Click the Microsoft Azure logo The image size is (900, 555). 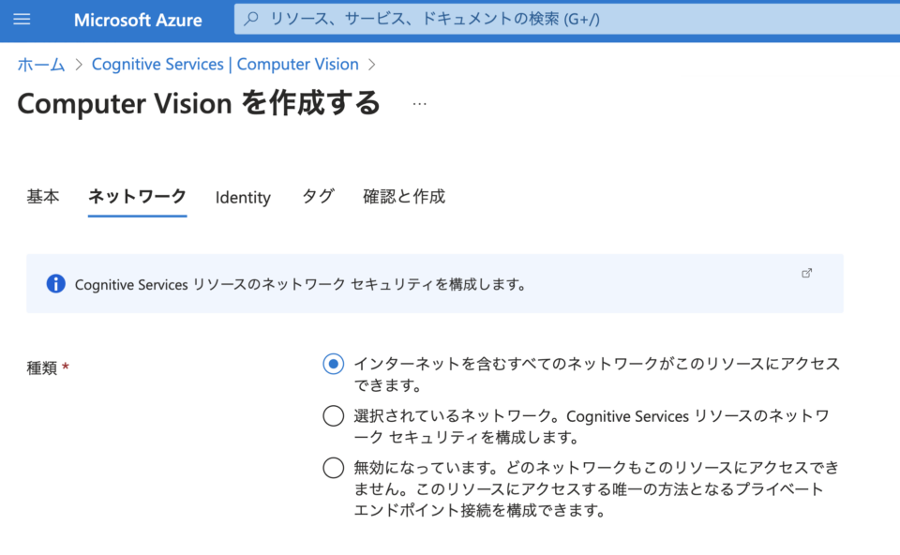pos(138,19)
